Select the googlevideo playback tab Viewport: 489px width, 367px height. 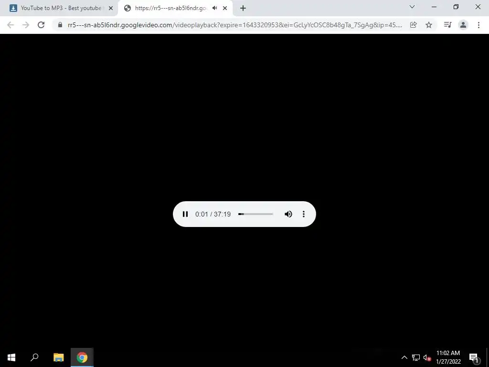170,8
